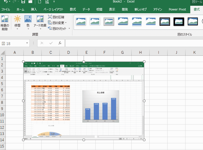Click inside the formula bar input
This screenshot has height=150, width=203.
pyautogui.click(x=134, y=43)
